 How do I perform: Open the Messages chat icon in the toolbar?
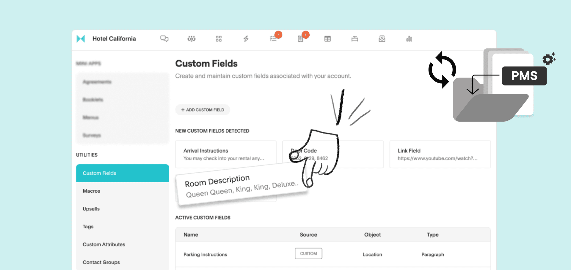[164, 39]
